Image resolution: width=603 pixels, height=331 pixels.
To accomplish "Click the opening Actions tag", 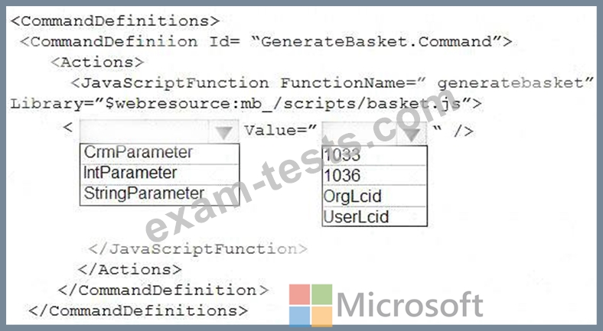I will 97,62.
